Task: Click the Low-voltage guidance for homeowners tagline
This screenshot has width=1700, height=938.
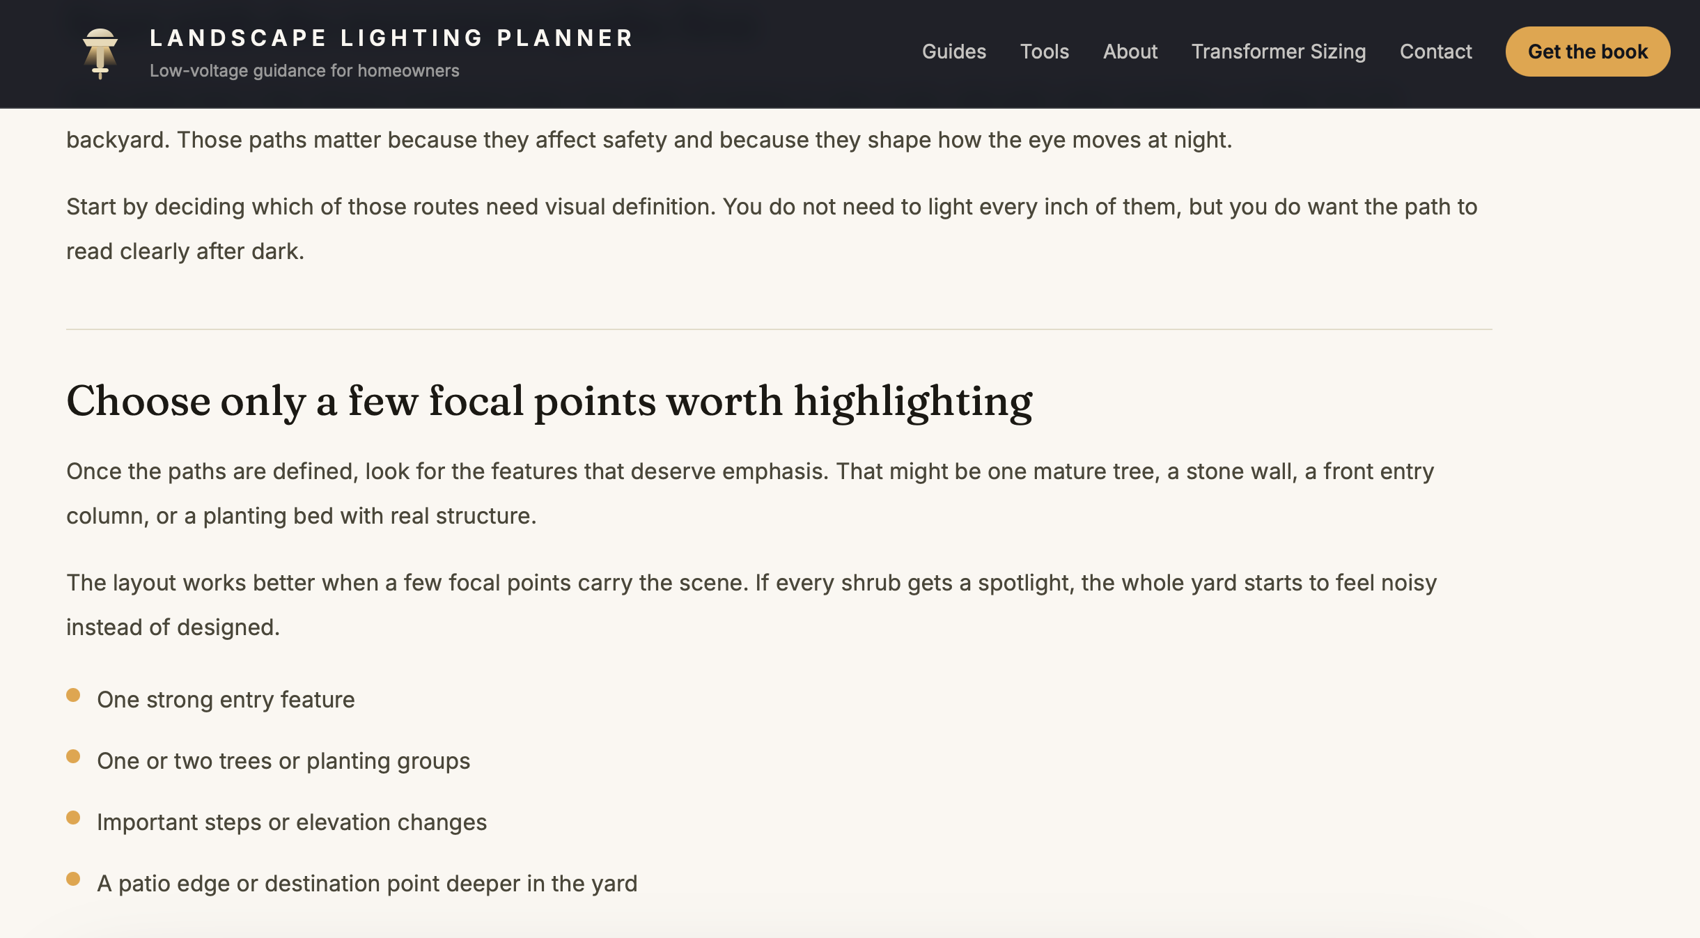Action: pos(304,71)
